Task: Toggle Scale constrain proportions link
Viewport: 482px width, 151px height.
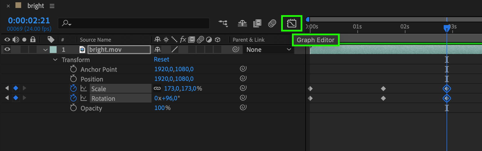Action: [157, 88]
